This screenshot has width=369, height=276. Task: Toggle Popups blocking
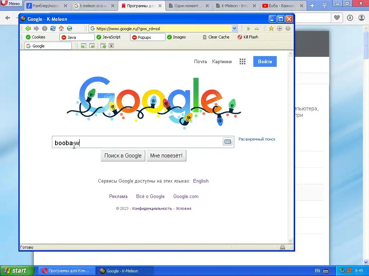[147, 37]
